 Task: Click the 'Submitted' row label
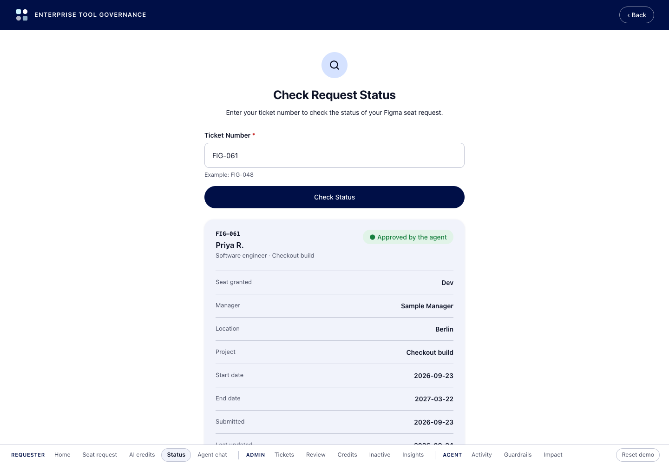pos(230,422)
